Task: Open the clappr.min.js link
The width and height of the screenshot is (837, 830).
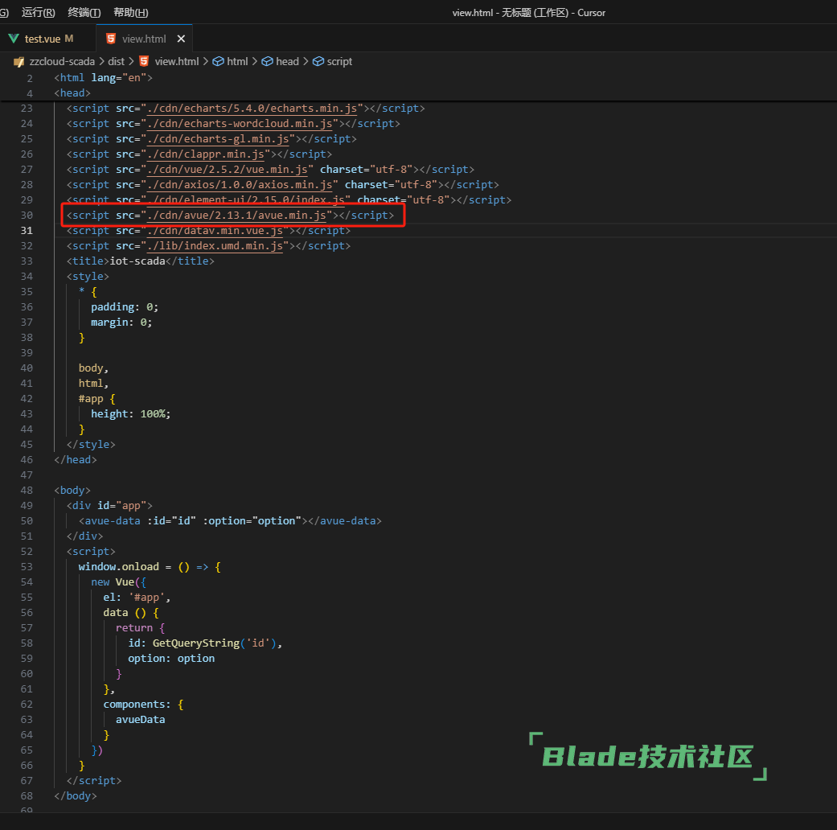Action: (x=206, y=154)
